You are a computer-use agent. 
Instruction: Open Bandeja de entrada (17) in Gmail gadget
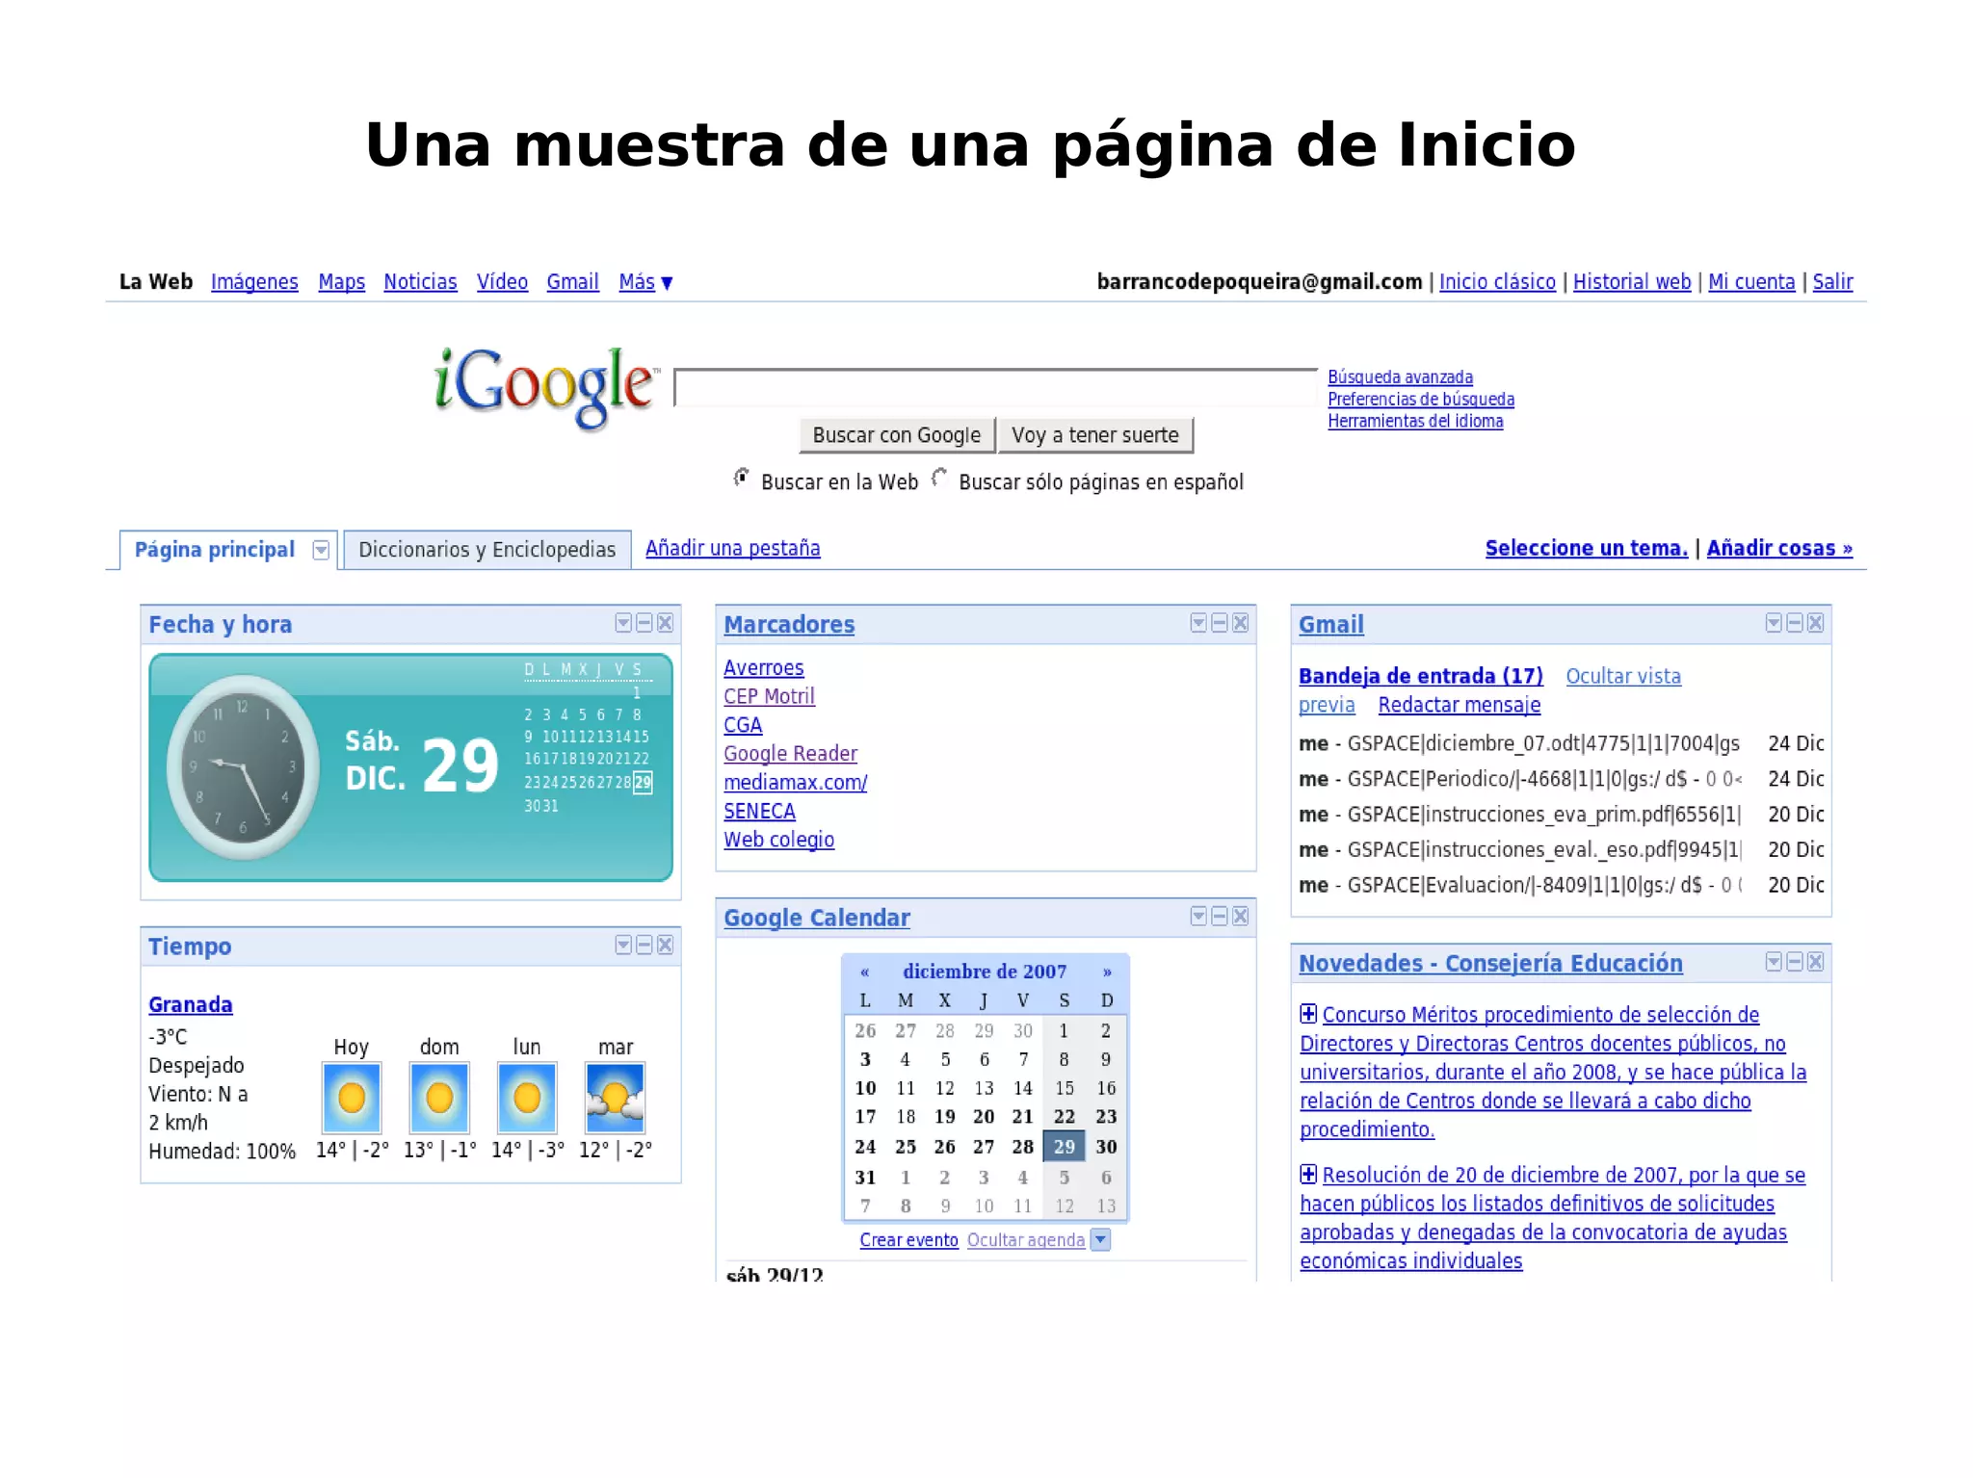[1421, 676]
